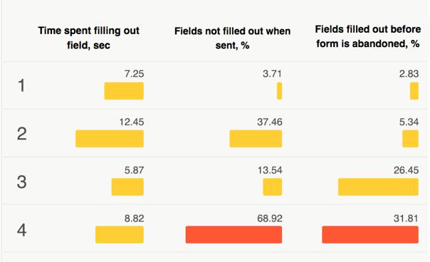
Task: Click the yellow bar under 5.87
Action: [x=127, y=187]
